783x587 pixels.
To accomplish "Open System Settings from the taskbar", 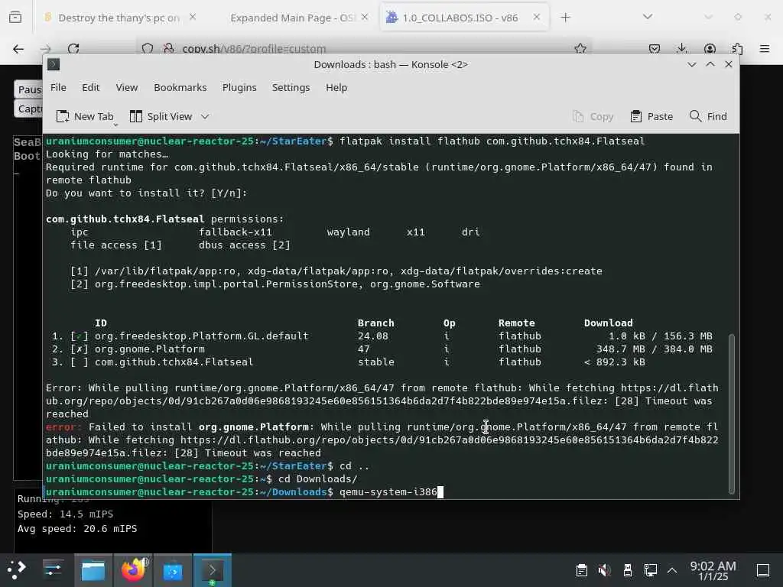I will (x=53, y=569).
